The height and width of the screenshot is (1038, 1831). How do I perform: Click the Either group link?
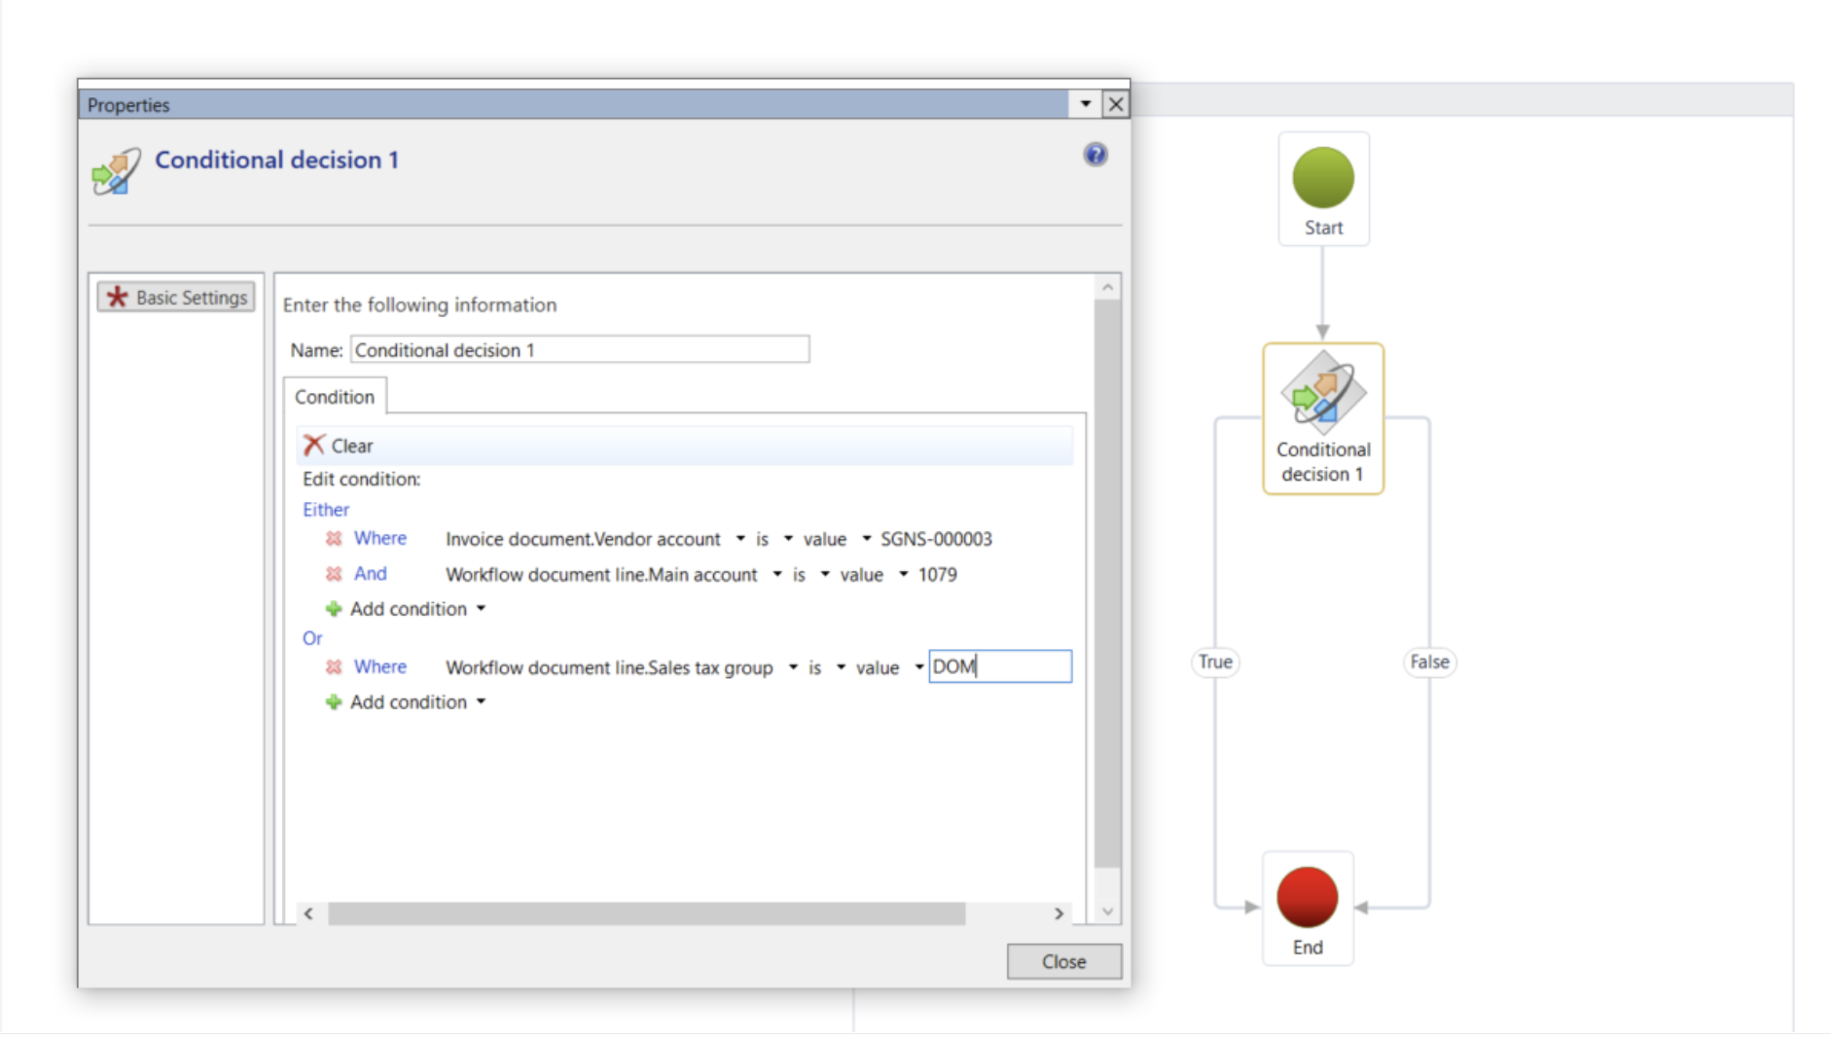tap(325, 510)
